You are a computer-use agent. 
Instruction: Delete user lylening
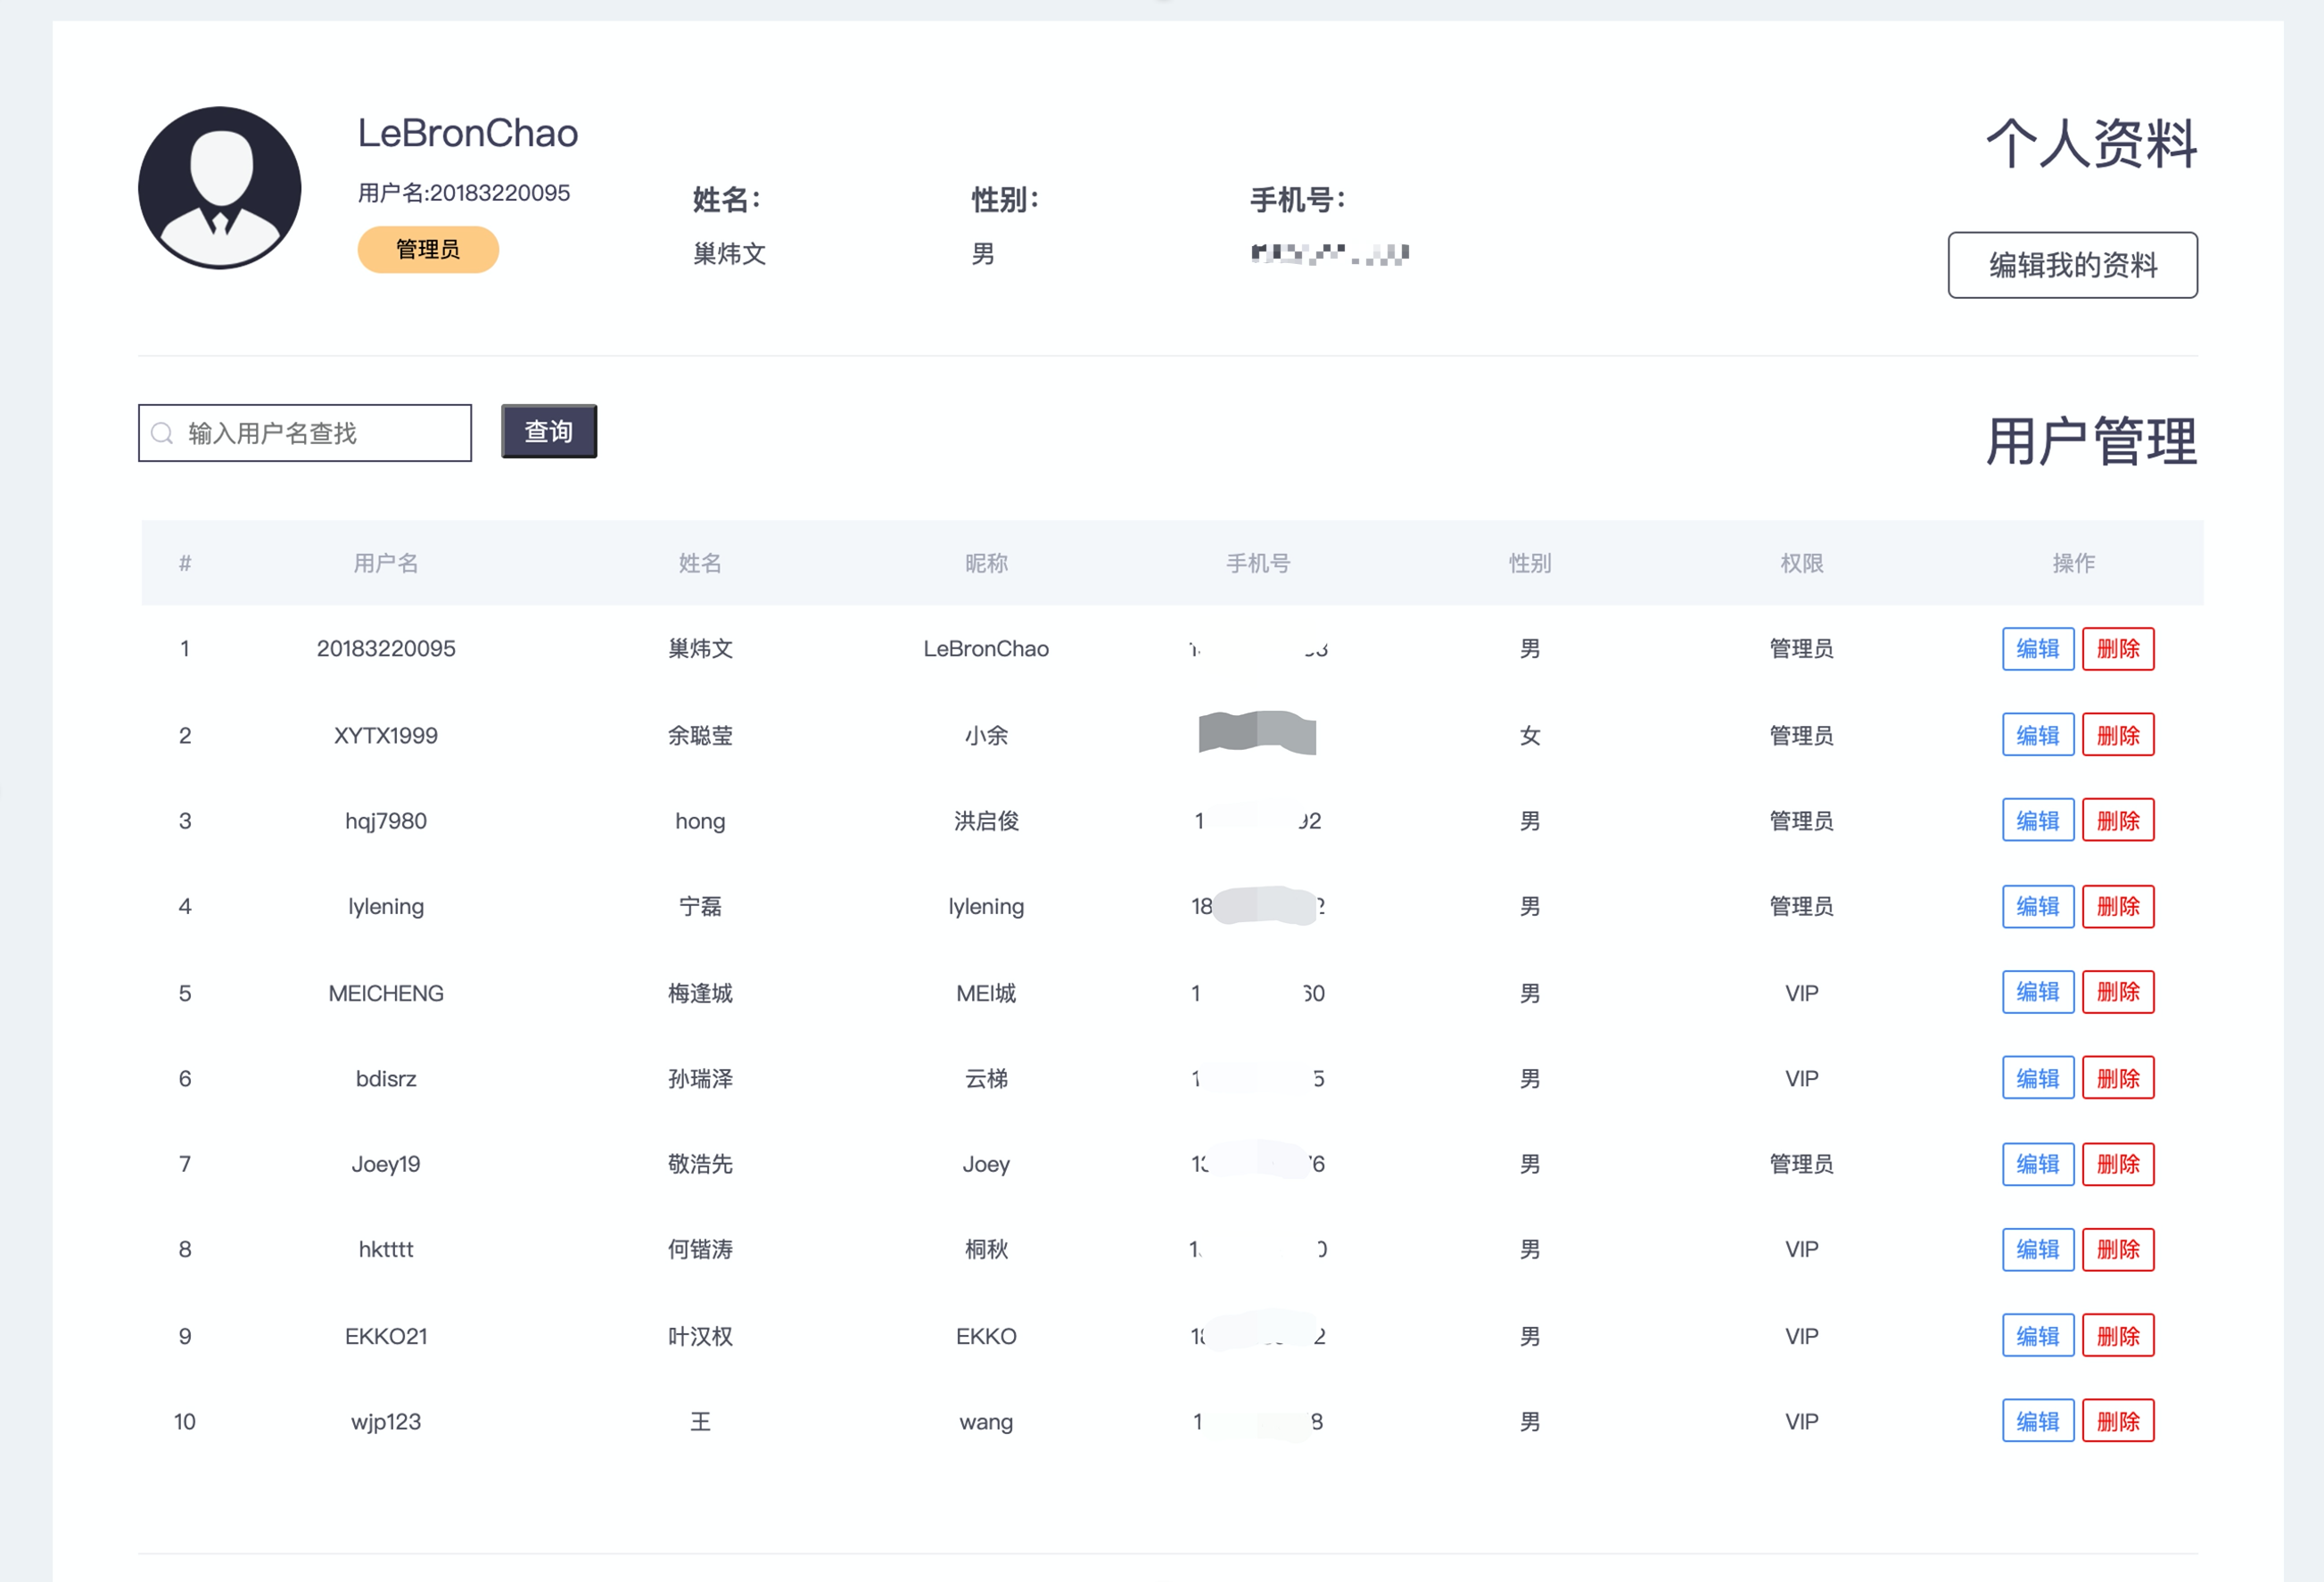click(2118, 906)
